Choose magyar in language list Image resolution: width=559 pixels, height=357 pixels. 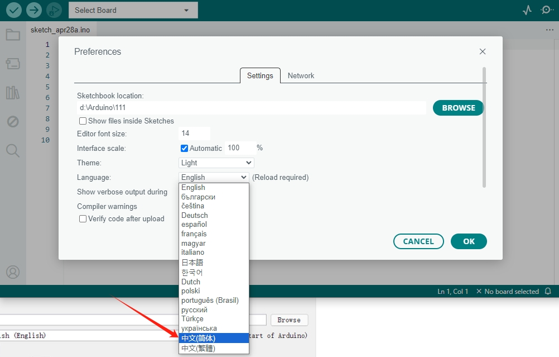tap(214, 243)
